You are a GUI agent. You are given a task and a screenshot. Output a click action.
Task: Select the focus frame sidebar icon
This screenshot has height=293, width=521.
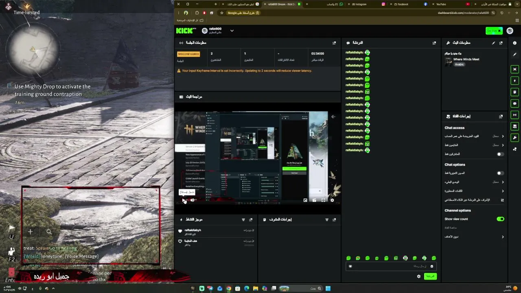tap(515, 69)
